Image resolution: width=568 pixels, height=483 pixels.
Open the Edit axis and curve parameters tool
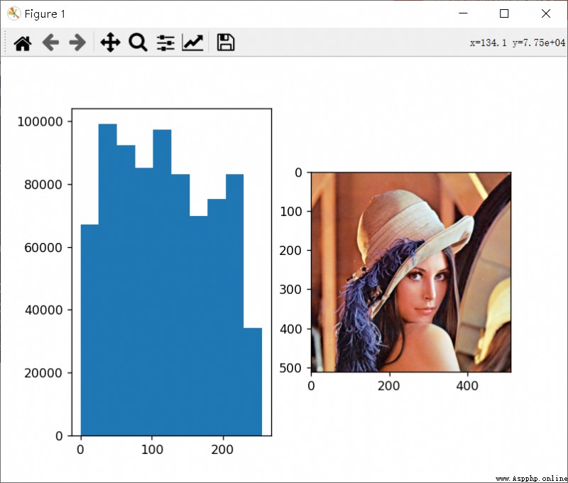(192, 43)
